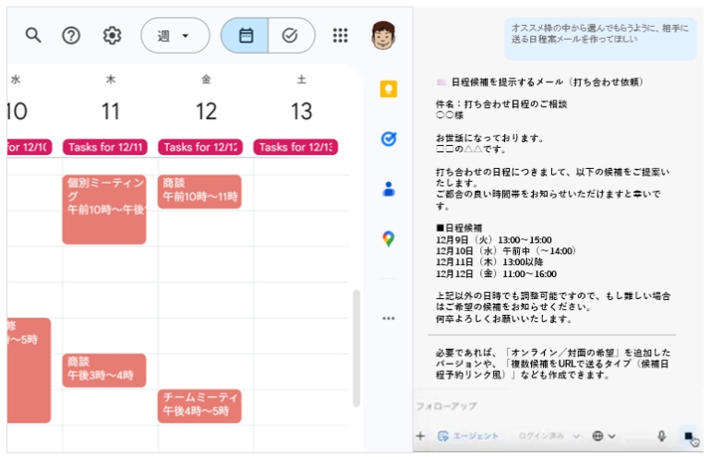Switch to the tasks checkmark view toggle
Image resolution: width=711 pixels, height=457 pixels.
[291, 35]
